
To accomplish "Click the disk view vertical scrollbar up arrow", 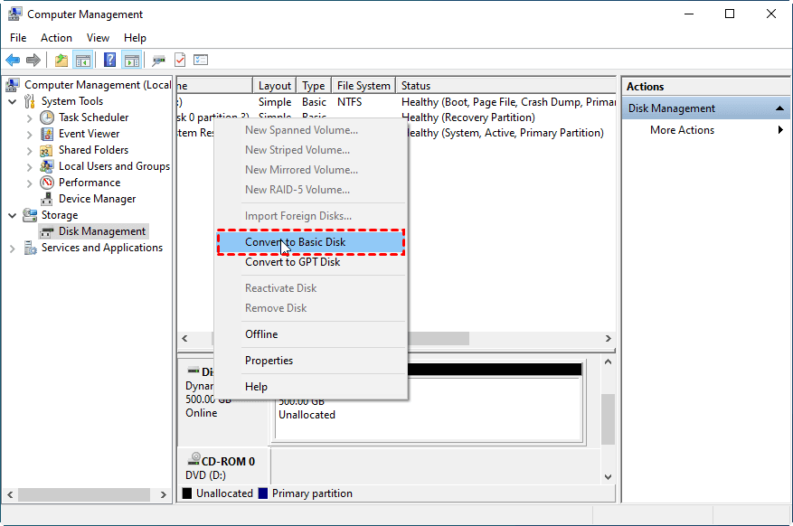I will (608, 362).
